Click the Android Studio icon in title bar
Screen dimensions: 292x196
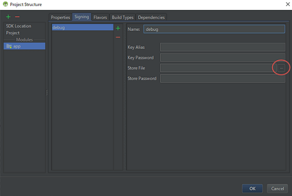pyautogui.click(x=5, y=4)
